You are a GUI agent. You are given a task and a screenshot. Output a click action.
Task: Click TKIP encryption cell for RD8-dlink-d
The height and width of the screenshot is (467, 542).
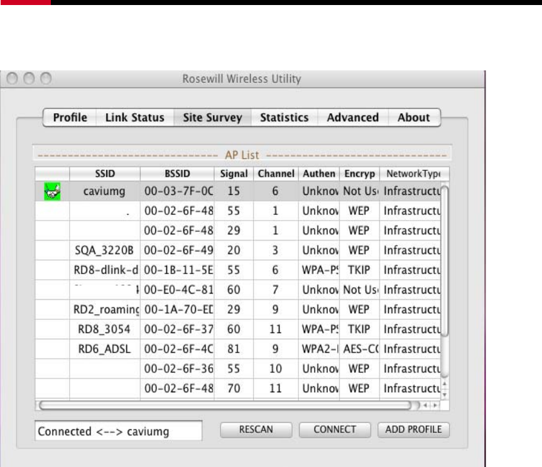[359, 270]
